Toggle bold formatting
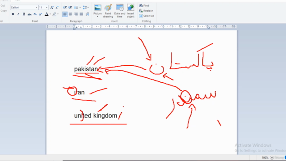This screenshot has width=286, height=161. point(13,14)
